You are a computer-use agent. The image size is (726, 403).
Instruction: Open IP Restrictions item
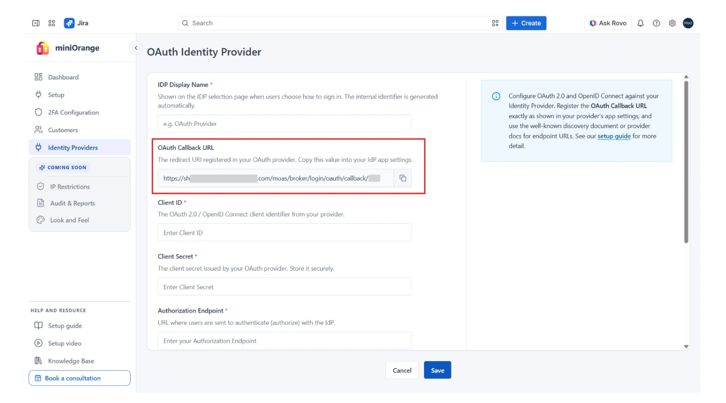[x=80, y=187]
